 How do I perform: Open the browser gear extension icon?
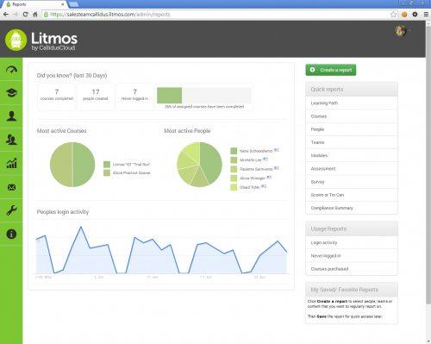pos(415,14)
